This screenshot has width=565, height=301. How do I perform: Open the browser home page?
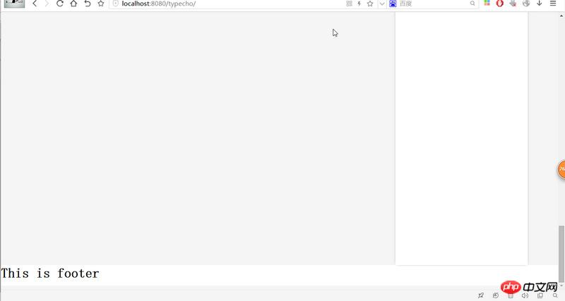pyautogui.click(x=73, y=4)
